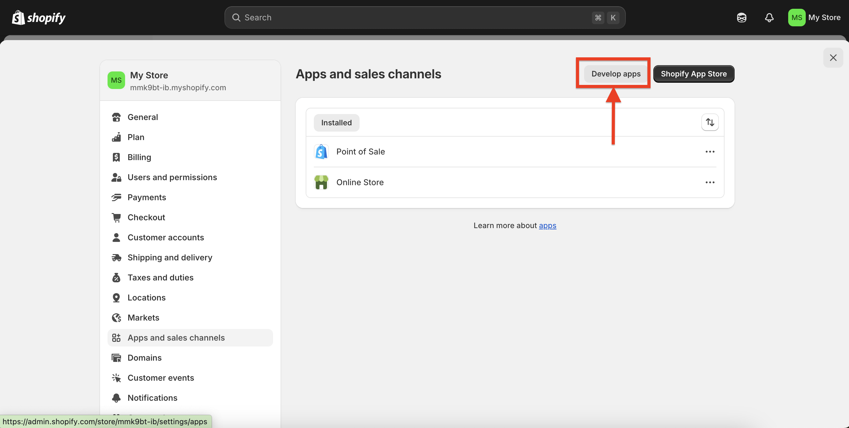Open Point of Sale three-dot menu
Image resolution: width=849 pixels, height=428 pixels.
pos(709,152)
